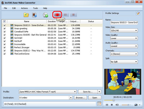144x109 pixels.
Task: Click the ImTOO application icon in title bar
Action: (x=3, y=3)
